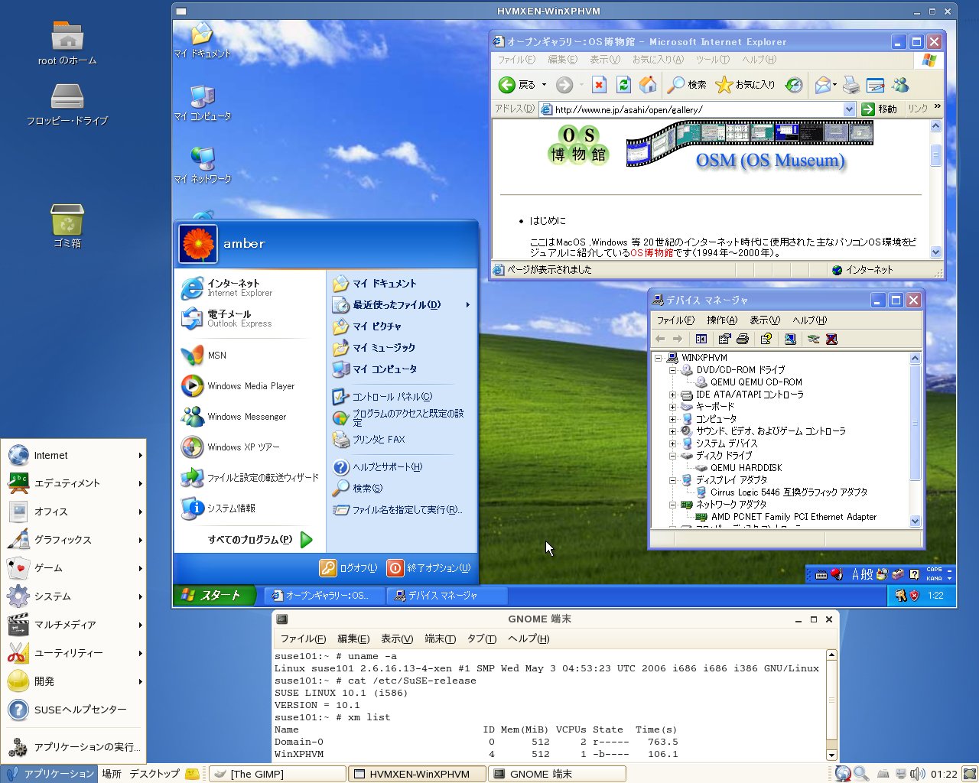Collapse ネットワーク アダプタ tree node
979x783 pixels.
coord(672,505)
